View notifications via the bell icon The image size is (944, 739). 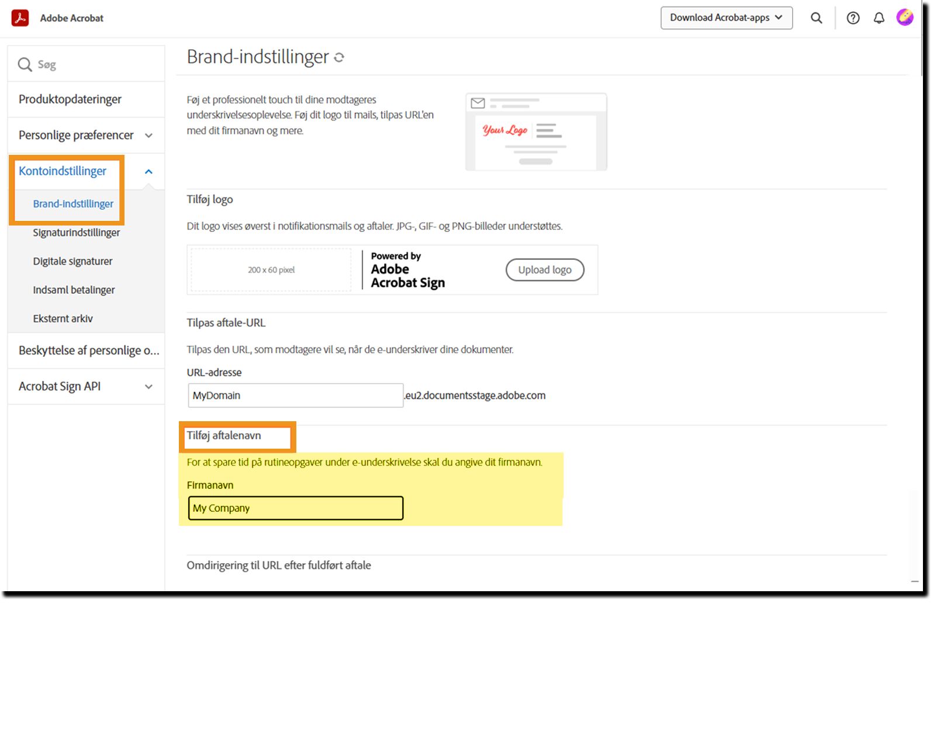[879, 18]
